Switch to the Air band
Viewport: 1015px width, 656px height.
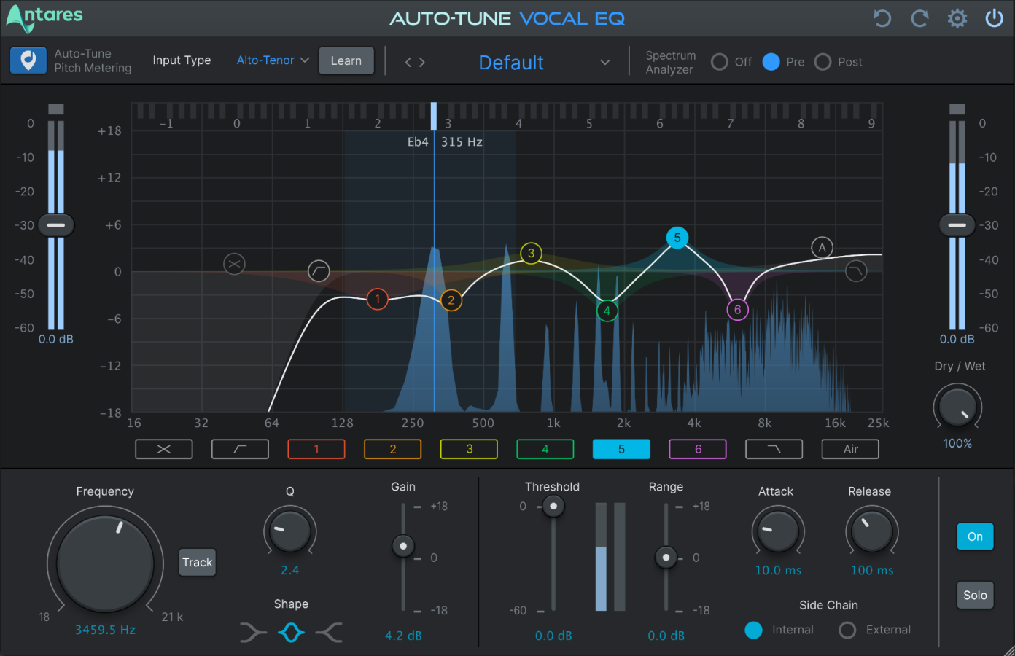(x=850, y=449)
